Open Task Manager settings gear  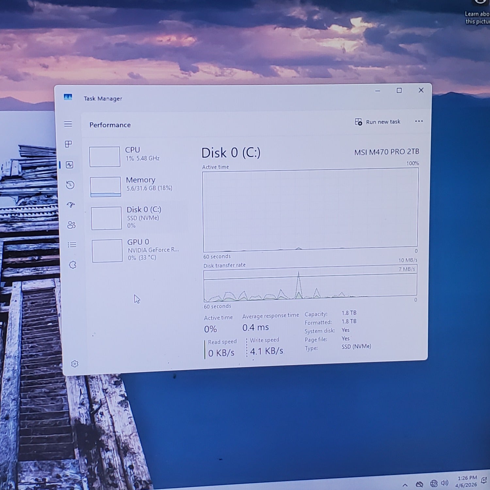pos(75,364)
